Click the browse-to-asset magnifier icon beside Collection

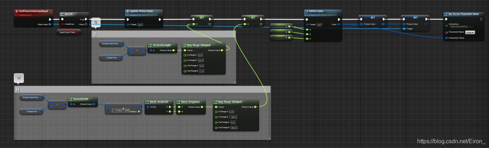pos(473,27)
